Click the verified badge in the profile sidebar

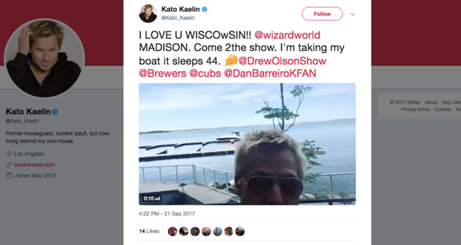coord(55,111)
